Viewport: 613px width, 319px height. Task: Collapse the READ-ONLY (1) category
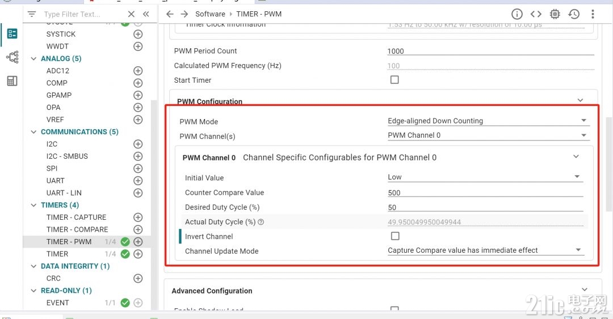(33, 291)
